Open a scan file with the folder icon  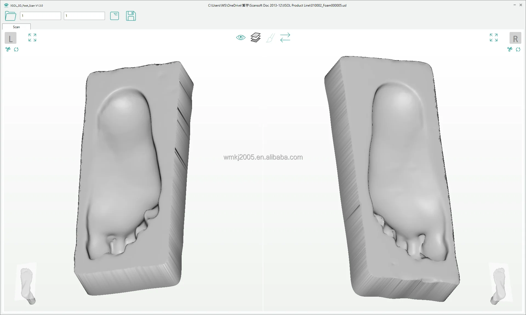(x=10, y=16)
